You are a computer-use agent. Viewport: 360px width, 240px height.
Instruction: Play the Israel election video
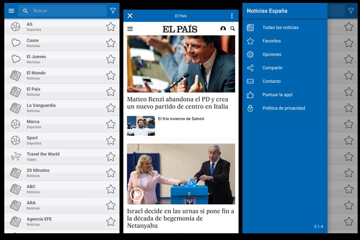click(137, 194)
